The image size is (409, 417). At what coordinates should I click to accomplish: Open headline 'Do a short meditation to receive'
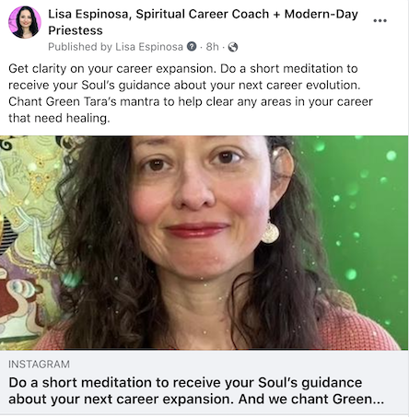[x=185, y=383]
